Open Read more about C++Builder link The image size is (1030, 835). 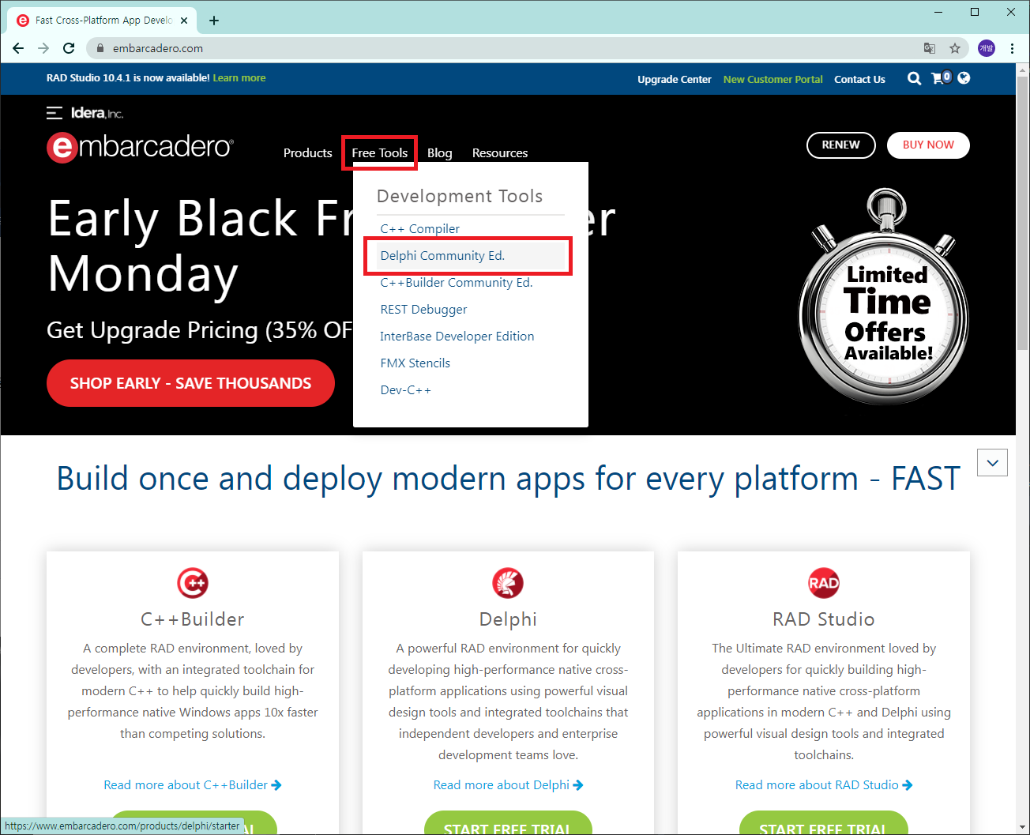[x=193, y=785]
